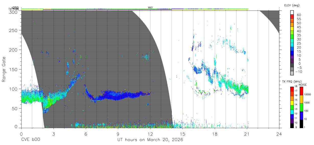Select the green ELEV swatch between 30 and 35
The image size is (314, 145).
click(292, 37)
